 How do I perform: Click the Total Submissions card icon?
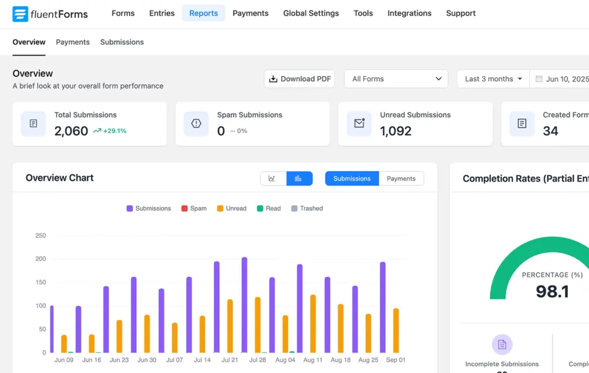33,124
